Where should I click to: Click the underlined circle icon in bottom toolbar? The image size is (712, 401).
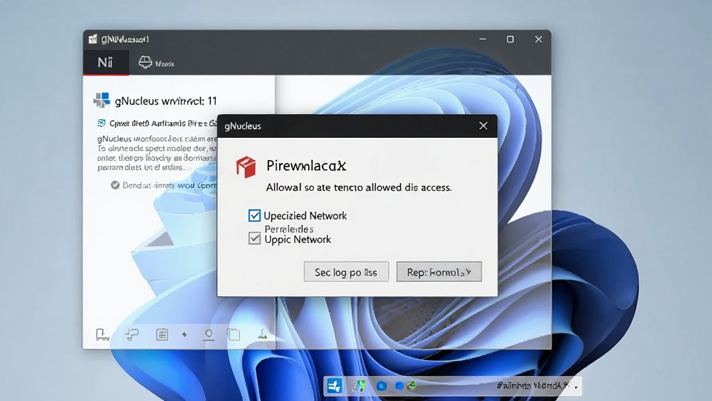[x=209, y=335]
